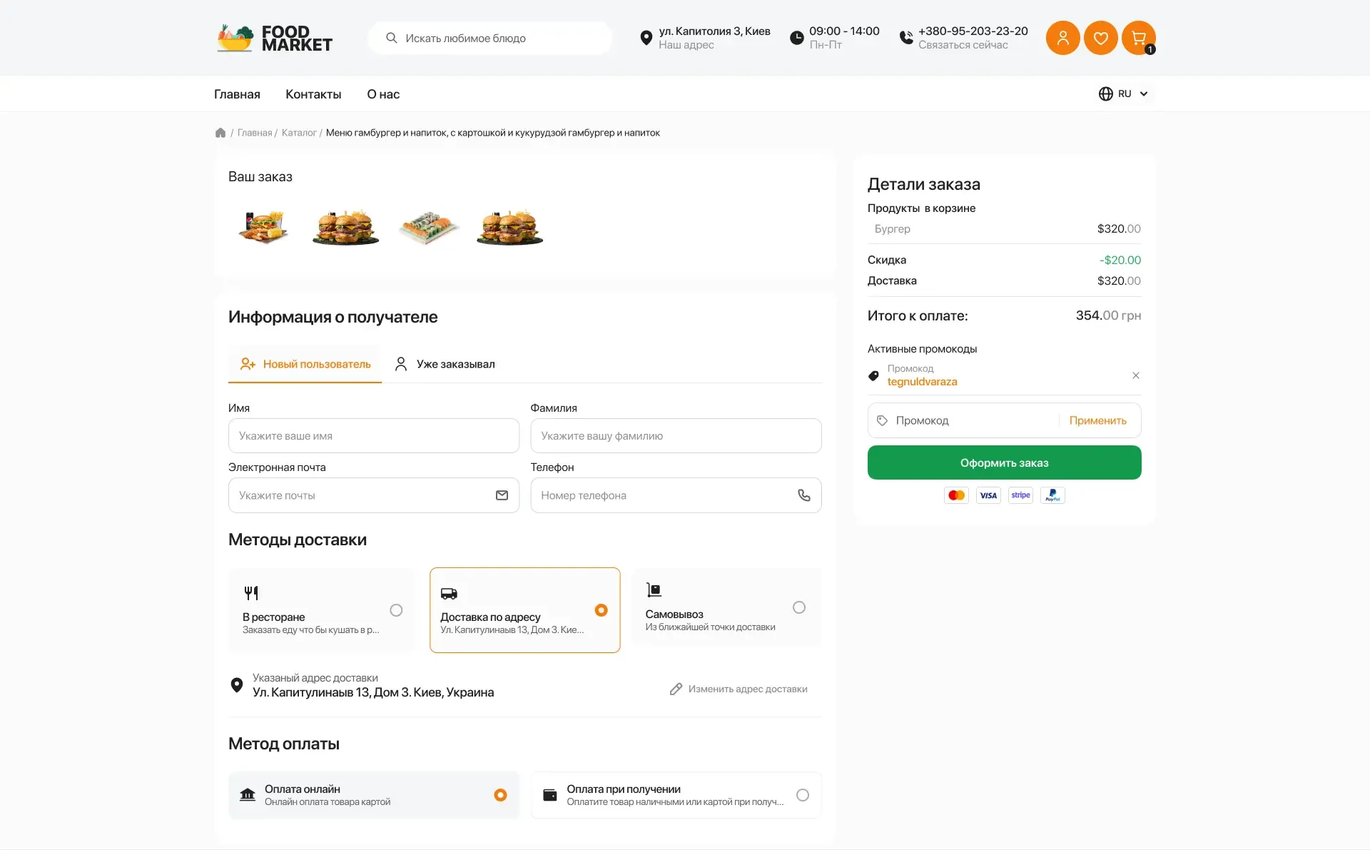The height and width of the screenshot is (850, 1370).
Task: Click the Mastercard payment icon
Action: click(x=956, y=495)
